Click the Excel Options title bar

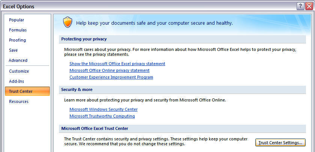coord(150,6)
